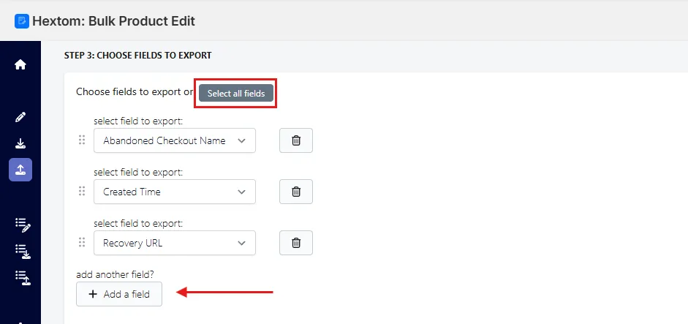Open the list with pencil icon

coord(23,225)
